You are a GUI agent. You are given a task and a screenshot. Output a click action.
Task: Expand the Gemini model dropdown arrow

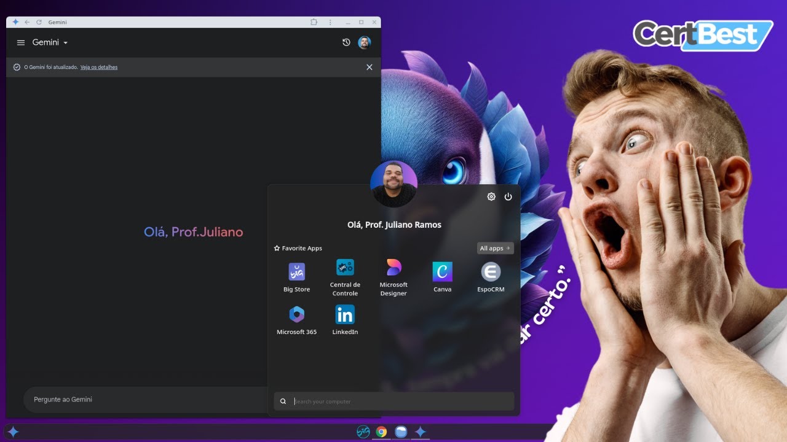click(66, 43)
